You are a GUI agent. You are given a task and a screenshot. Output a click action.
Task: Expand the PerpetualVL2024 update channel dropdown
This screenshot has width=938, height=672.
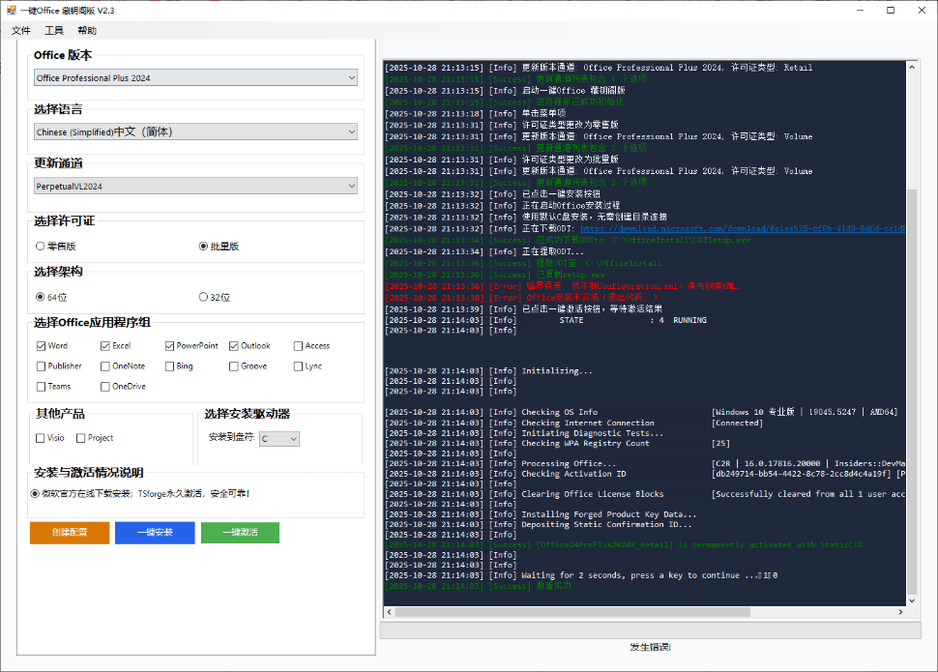[x=195, y=186]
